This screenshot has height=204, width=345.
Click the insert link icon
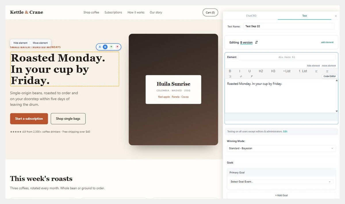pyautogui.click(x=241, y=77)
